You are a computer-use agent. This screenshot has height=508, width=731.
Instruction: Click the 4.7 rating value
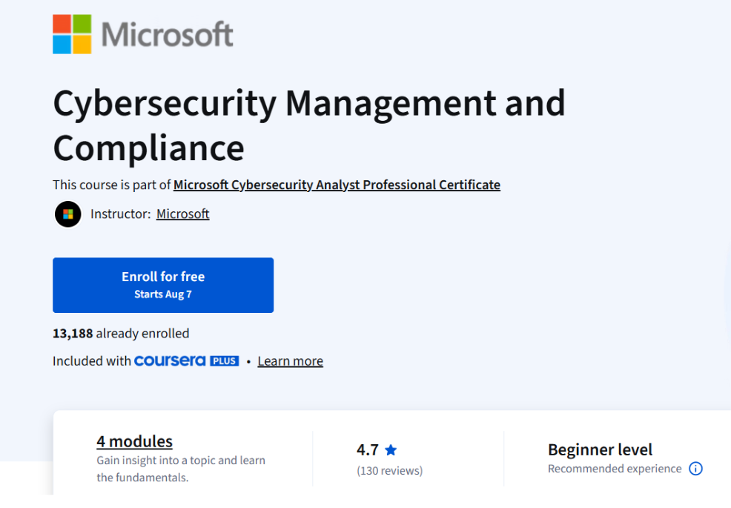[x=368, y=449]
